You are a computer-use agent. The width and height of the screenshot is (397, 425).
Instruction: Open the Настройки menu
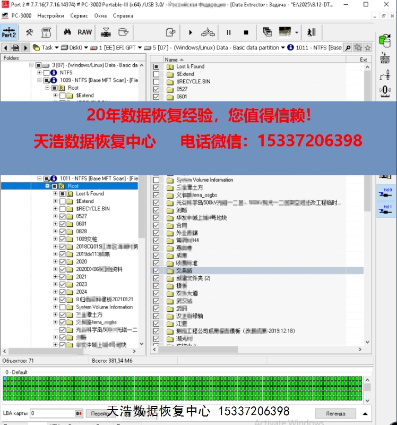[x=50, y=15]
